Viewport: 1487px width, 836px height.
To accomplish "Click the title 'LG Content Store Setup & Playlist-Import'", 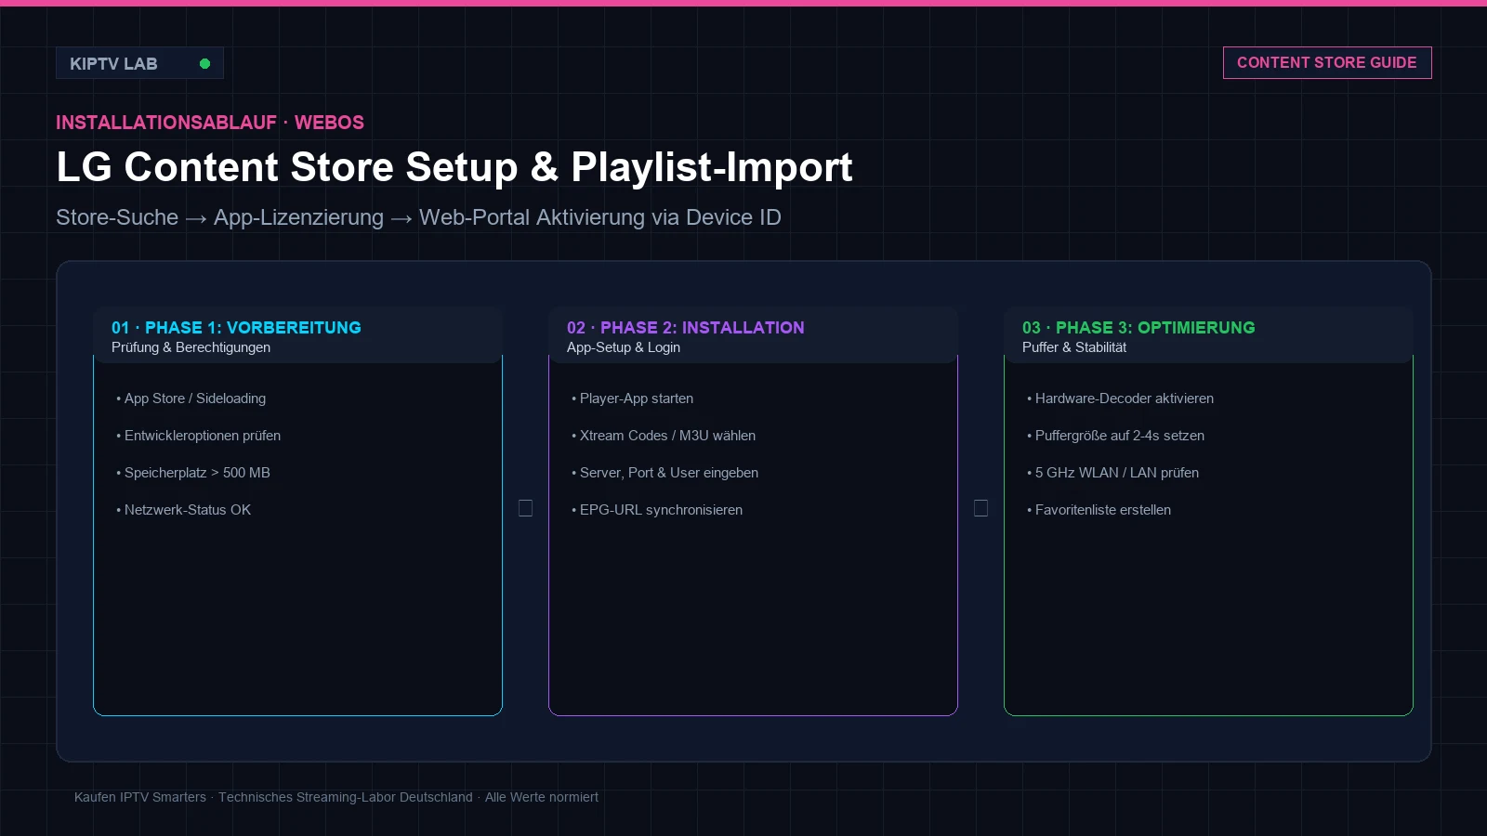I will (x=454, y=168).
